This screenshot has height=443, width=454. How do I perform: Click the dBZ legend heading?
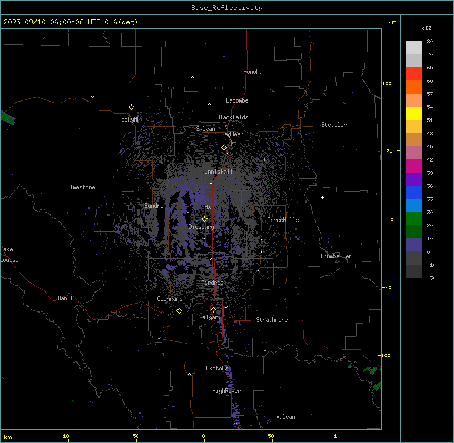(427, 28)
